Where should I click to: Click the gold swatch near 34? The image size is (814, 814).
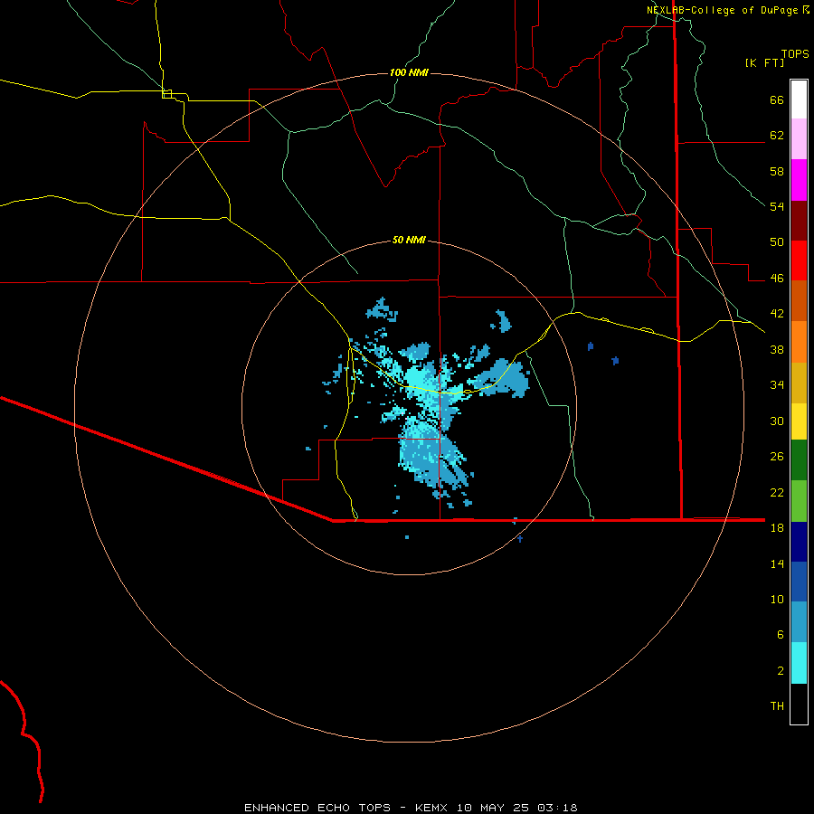799,383
